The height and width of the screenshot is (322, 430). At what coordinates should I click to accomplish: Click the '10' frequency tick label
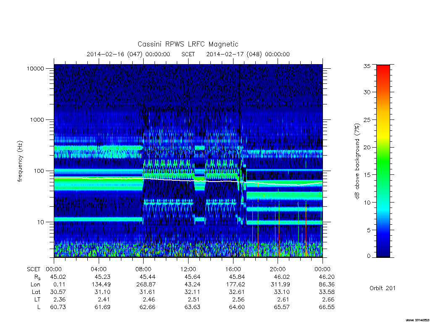41,222
